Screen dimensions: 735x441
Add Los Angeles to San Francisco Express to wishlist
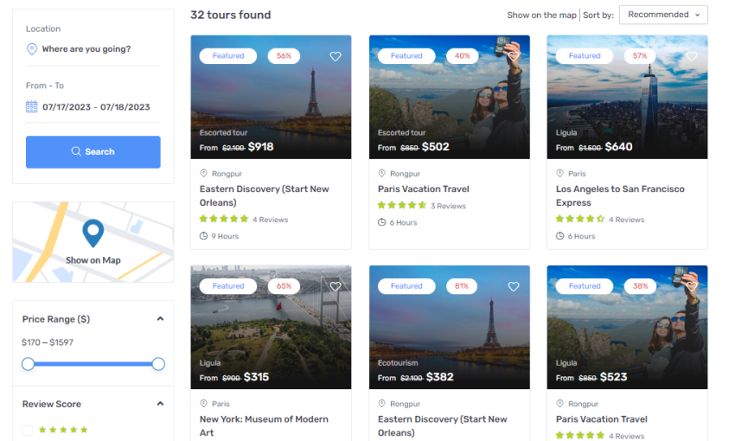692,56
